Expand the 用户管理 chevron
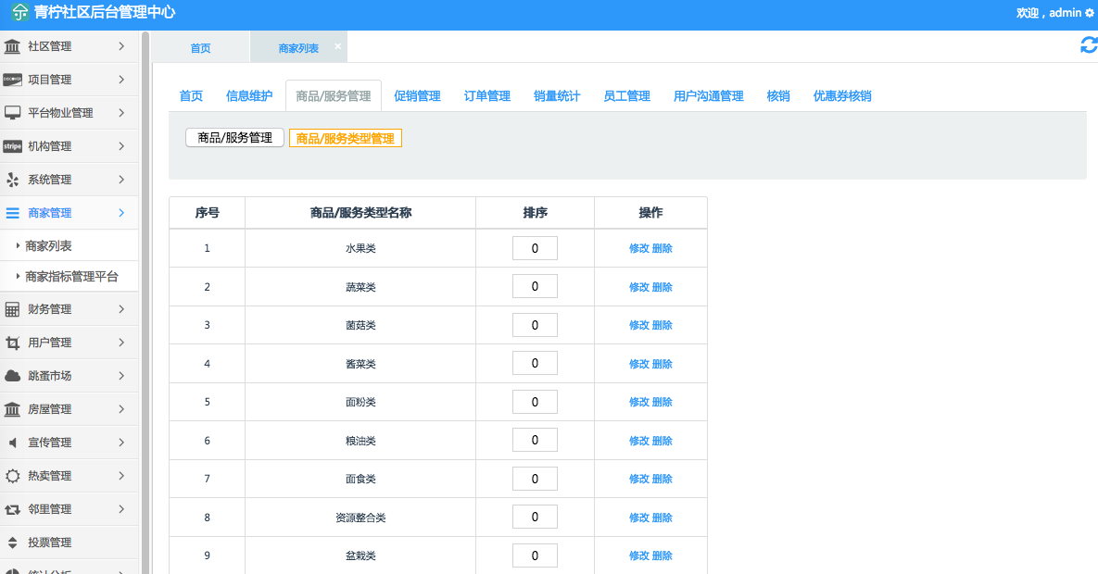The width and height of the screenshot is (1098, 574). pos(121,343)
